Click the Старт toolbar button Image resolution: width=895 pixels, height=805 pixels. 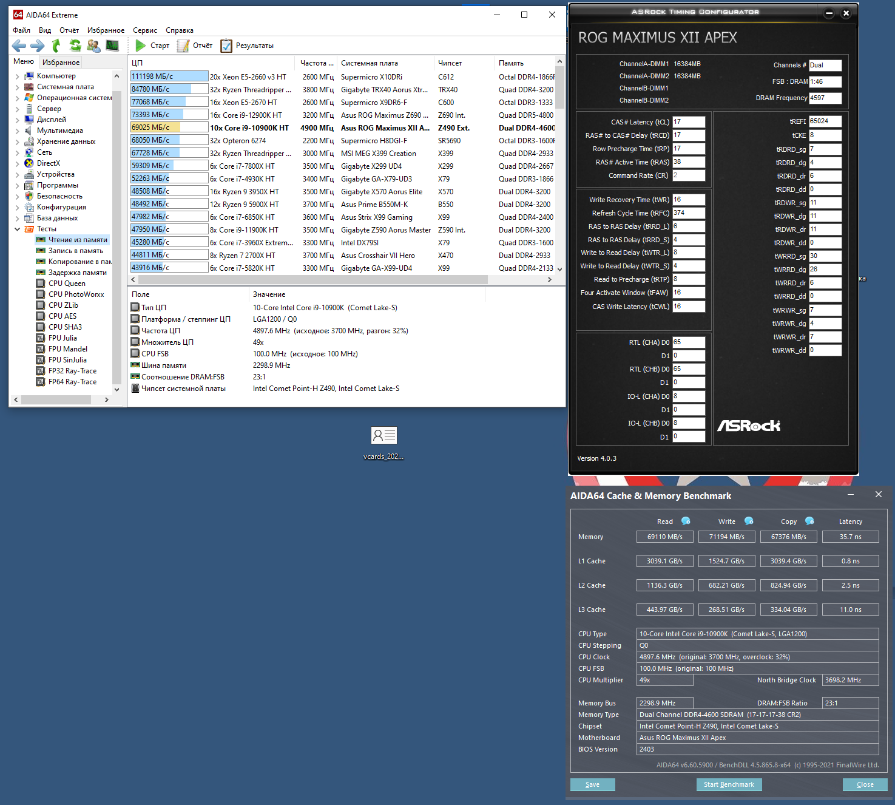(152, 46)
